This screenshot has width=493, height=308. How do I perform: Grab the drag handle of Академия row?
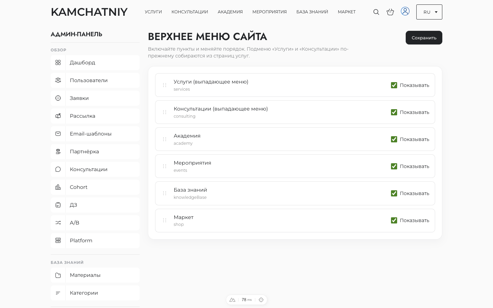[165, 139]
